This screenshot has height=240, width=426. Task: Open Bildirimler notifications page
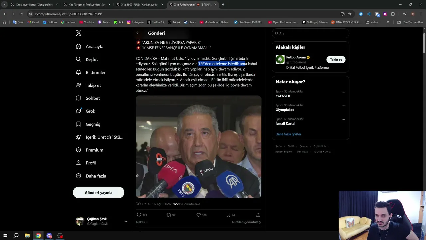point(91,72)
